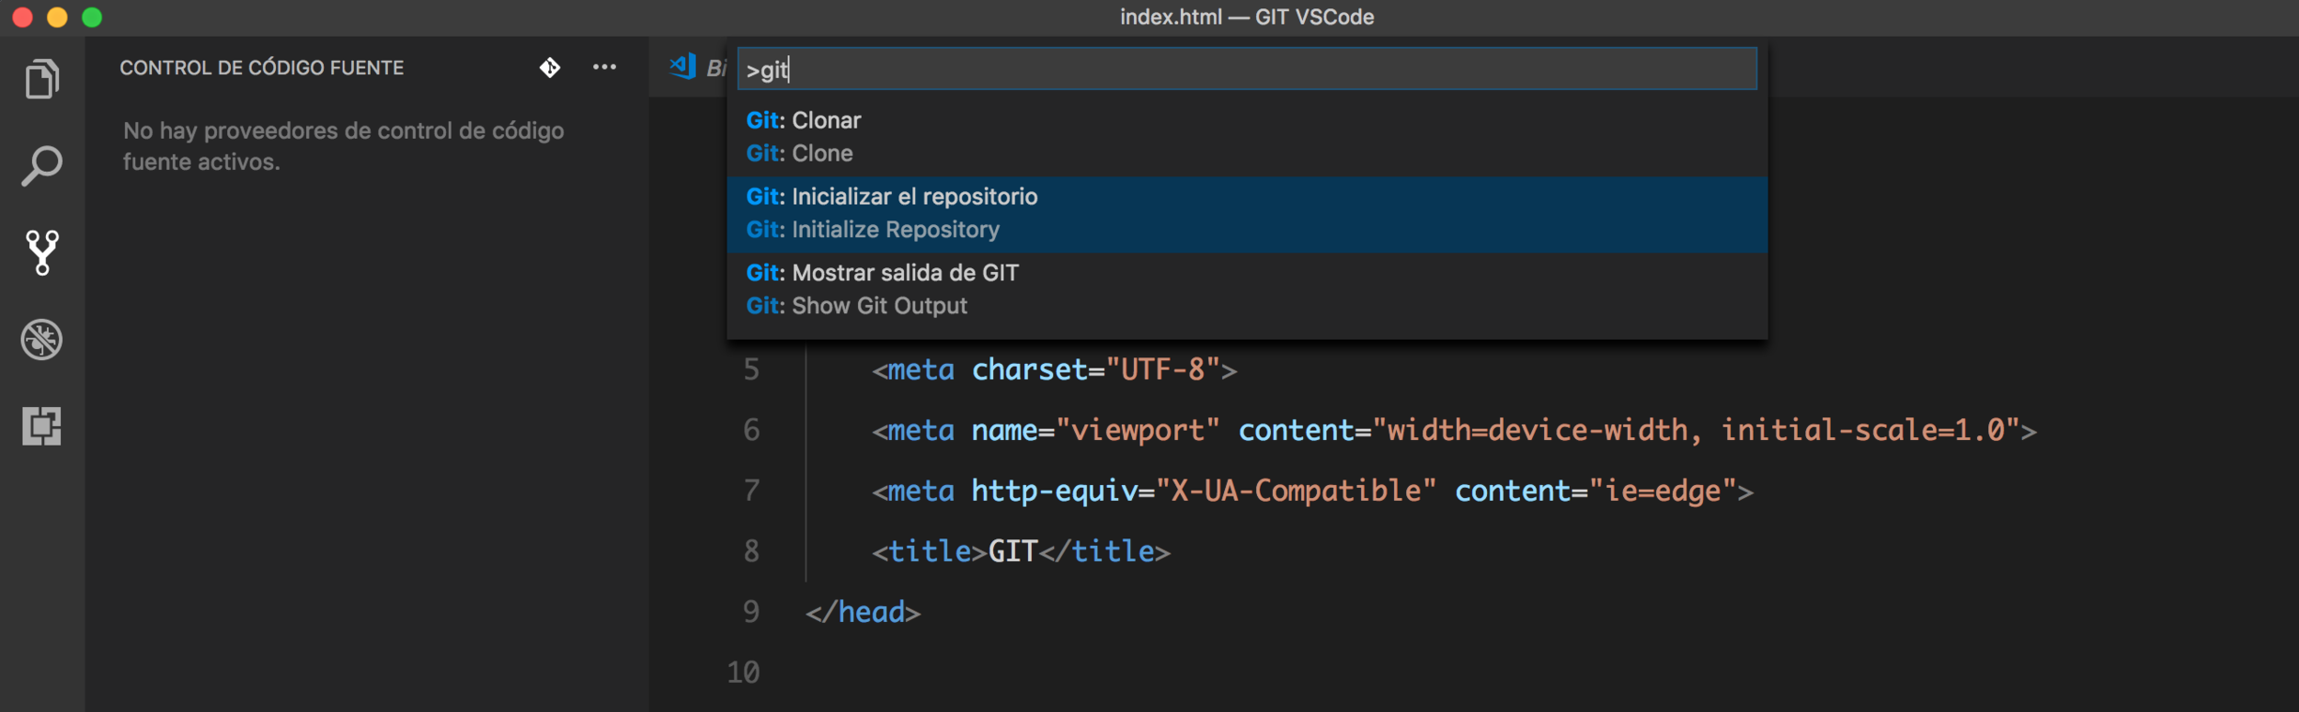Click line number 5 in the gutter
The width and height of the screenshot is (2299, 712).
pyautogui.click(x=751, y=369)
